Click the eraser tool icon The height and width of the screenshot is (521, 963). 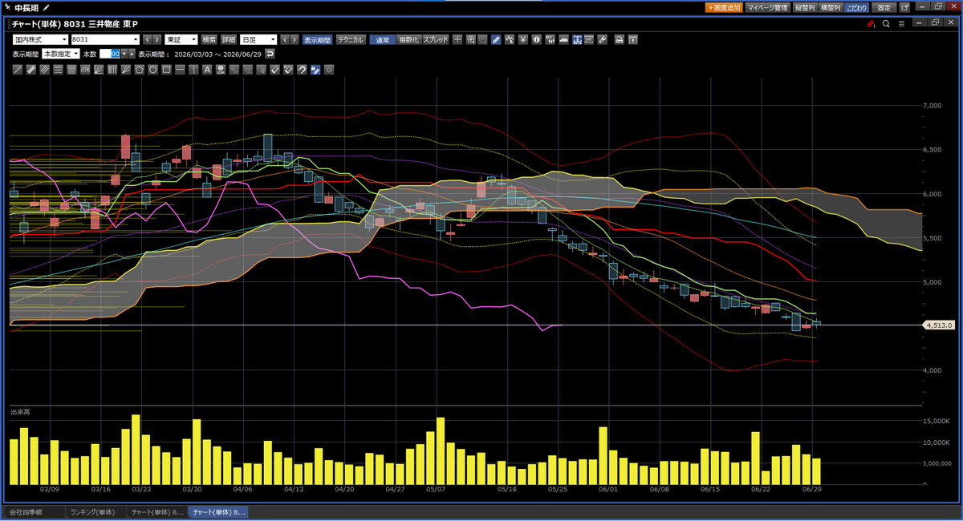click(x=274, y=70)
